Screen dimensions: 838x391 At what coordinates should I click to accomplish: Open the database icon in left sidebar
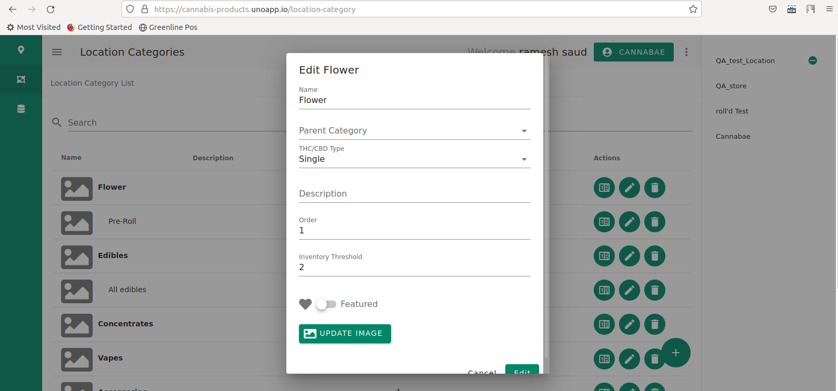pos(21,109)
